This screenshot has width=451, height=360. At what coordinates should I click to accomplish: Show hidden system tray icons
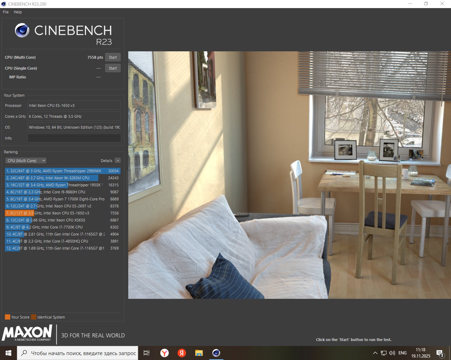click(x=375, y=353)
